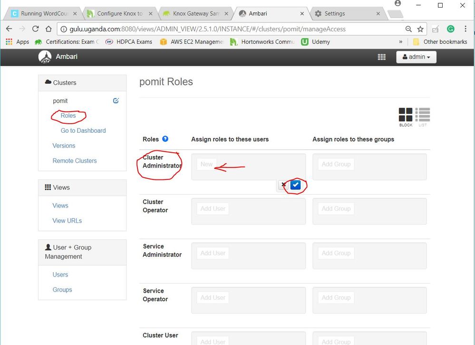This screenshot has height=345, width=475.
Task: Add Group for Service Operator role
Action: [x=336, y=298]
